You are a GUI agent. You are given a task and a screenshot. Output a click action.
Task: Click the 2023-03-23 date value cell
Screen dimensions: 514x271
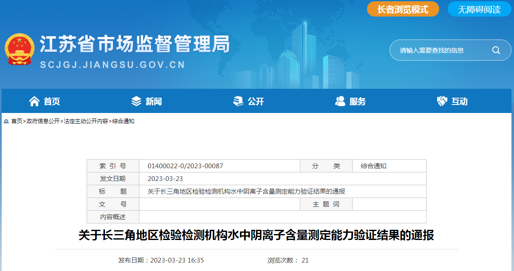pyautogui.click(x=282, y=179)
